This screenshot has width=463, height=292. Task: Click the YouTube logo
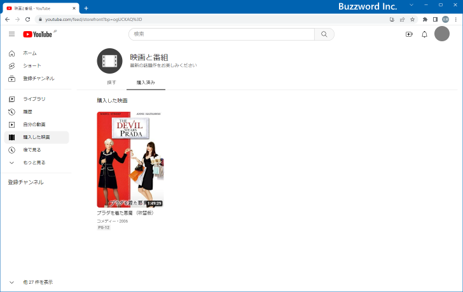pos(38,34)
